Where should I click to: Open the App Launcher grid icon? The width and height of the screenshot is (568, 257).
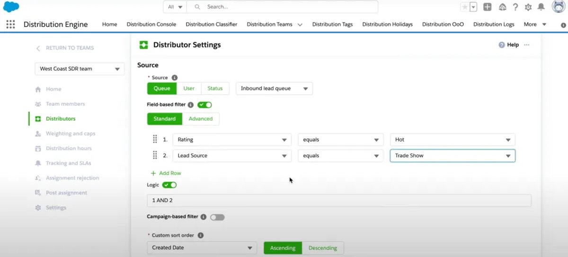tap(10, 24)
